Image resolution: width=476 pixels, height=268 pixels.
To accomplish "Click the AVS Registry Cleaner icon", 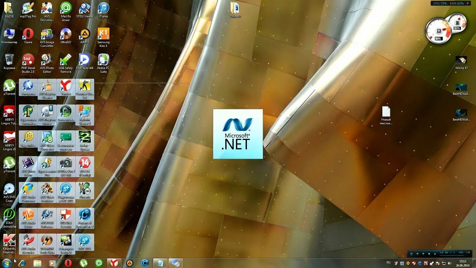I will [47, 89].
